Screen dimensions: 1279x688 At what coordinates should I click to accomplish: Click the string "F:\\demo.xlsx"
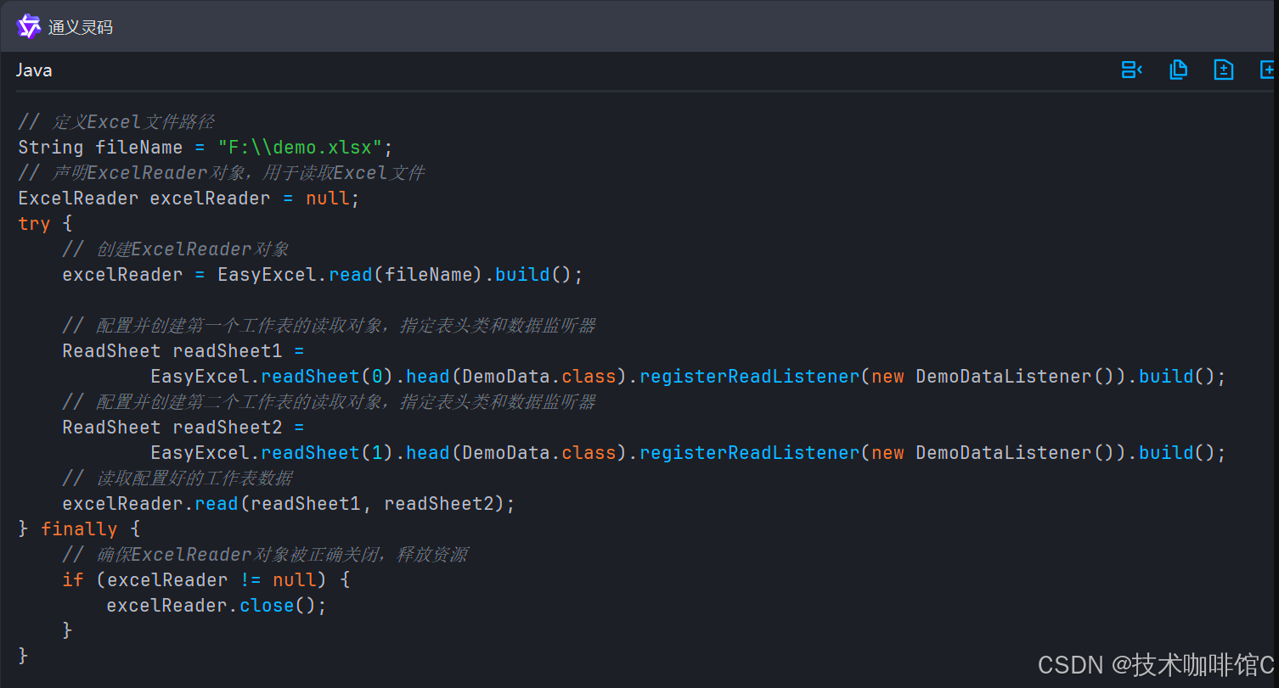point(301,147)
